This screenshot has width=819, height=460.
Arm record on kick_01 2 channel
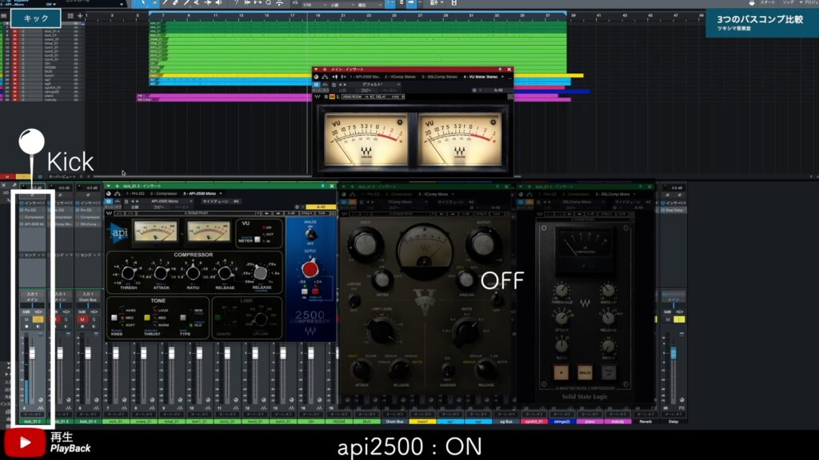point(26,327)
